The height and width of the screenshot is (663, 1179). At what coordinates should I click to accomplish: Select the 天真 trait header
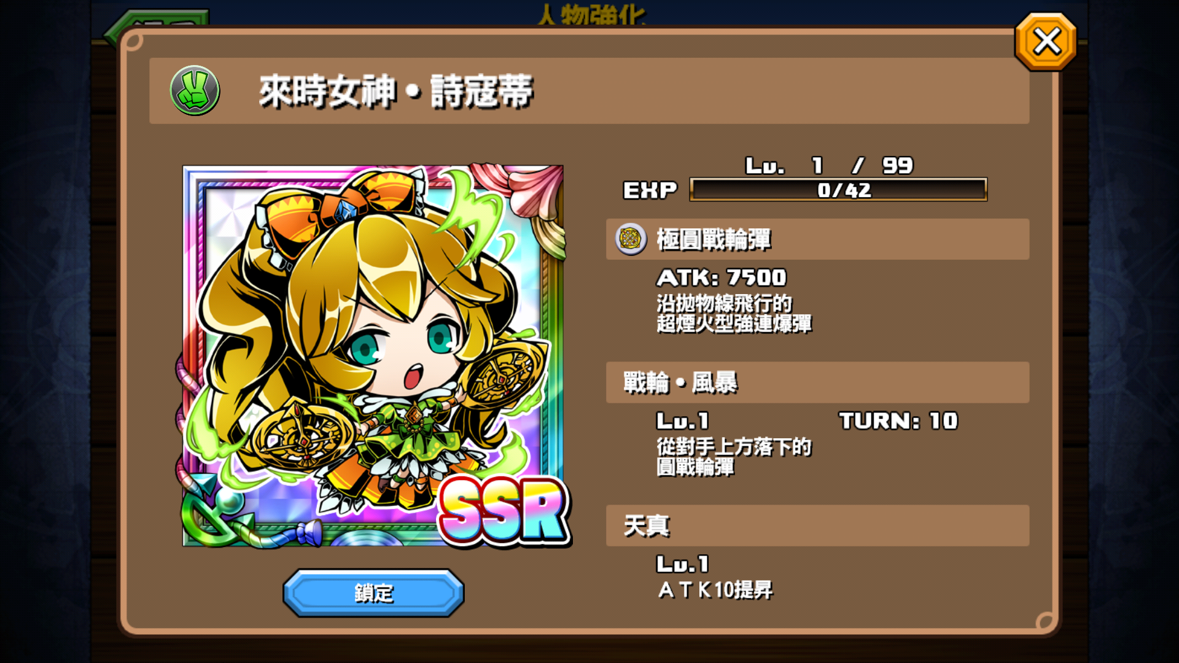tap(817, 525)
